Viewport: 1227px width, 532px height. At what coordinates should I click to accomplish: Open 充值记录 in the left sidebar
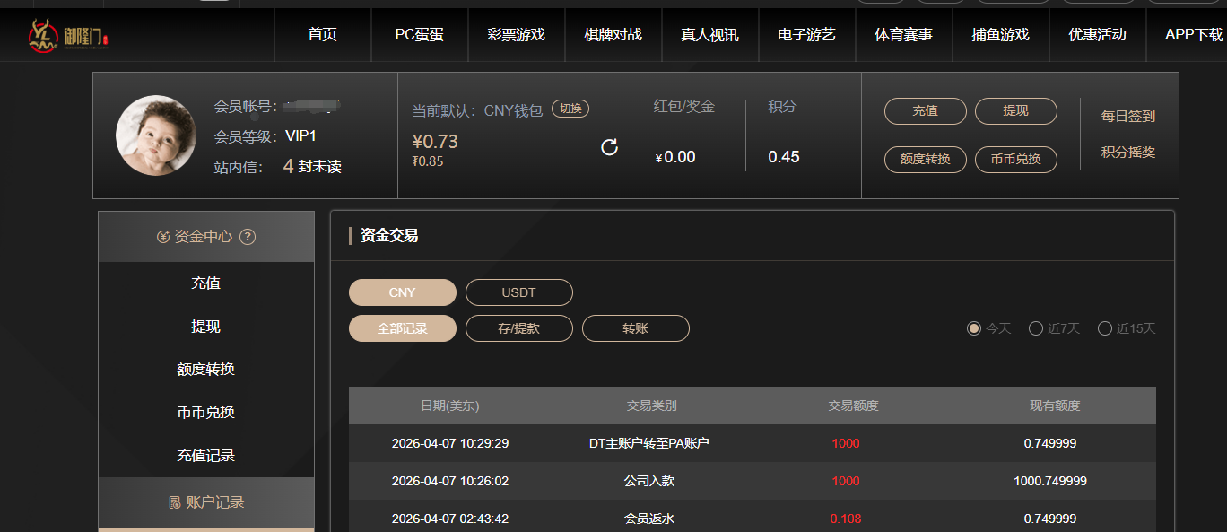tap(205, 456)
